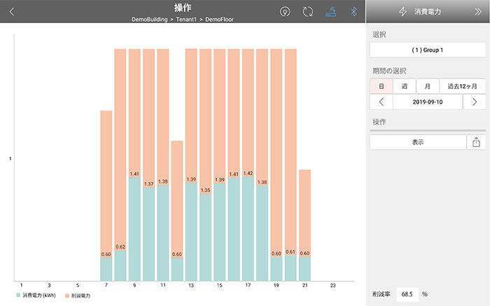Advance to next date with right arrow
The image size is (490, 306).
coord(475,102)
